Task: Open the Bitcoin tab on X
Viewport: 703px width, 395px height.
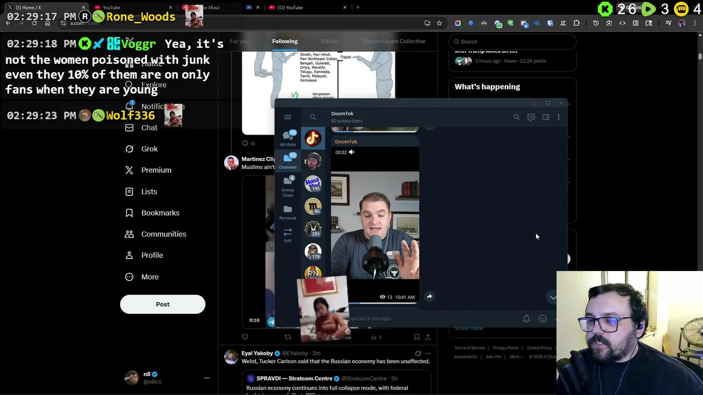Action: 330,41
